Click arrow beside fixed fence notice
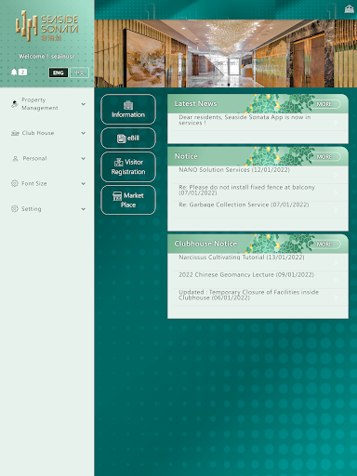Viewport: 357px width, 476px height. pos(336,192)
